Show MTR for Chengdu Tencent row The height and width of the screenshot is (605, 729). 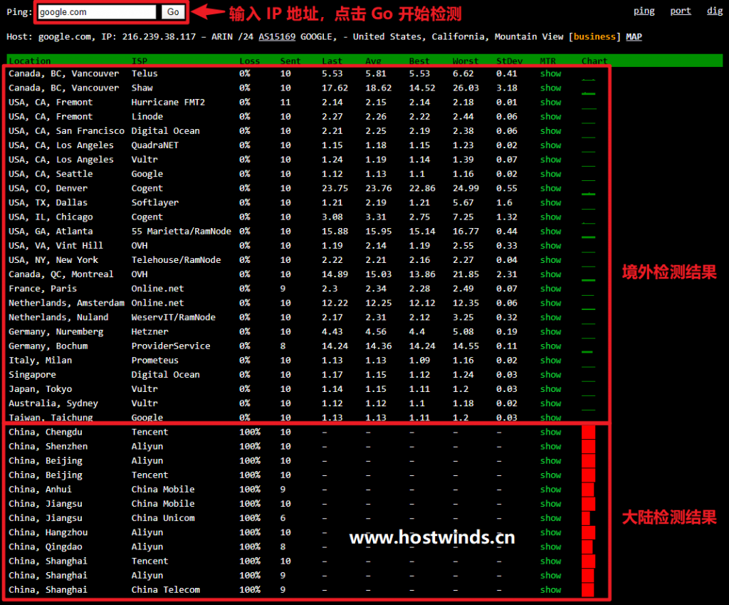pos(550,432)
